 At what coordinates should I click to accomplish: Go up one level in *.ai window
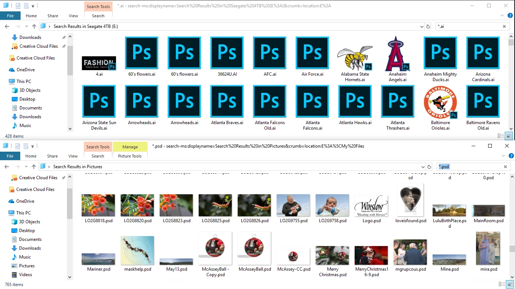(x=34, y=26)
